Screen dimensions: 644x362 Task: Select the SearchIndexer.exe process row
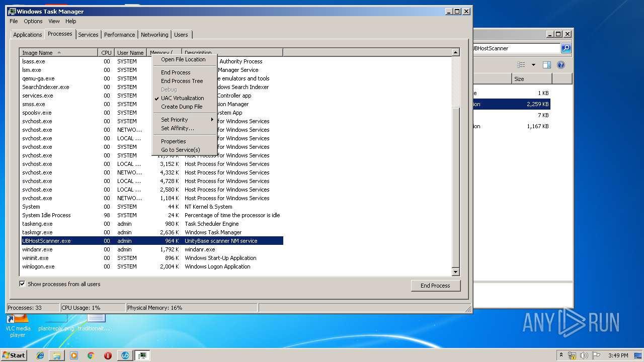tap(152, 87)
